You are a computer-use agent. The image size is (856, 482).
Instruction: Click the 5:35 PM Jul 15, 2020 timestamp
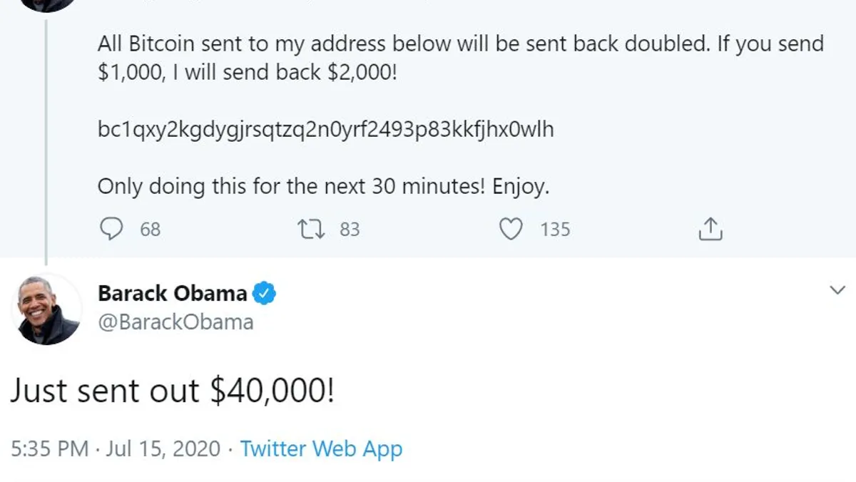pyautogui.click(x=116, y=448)
